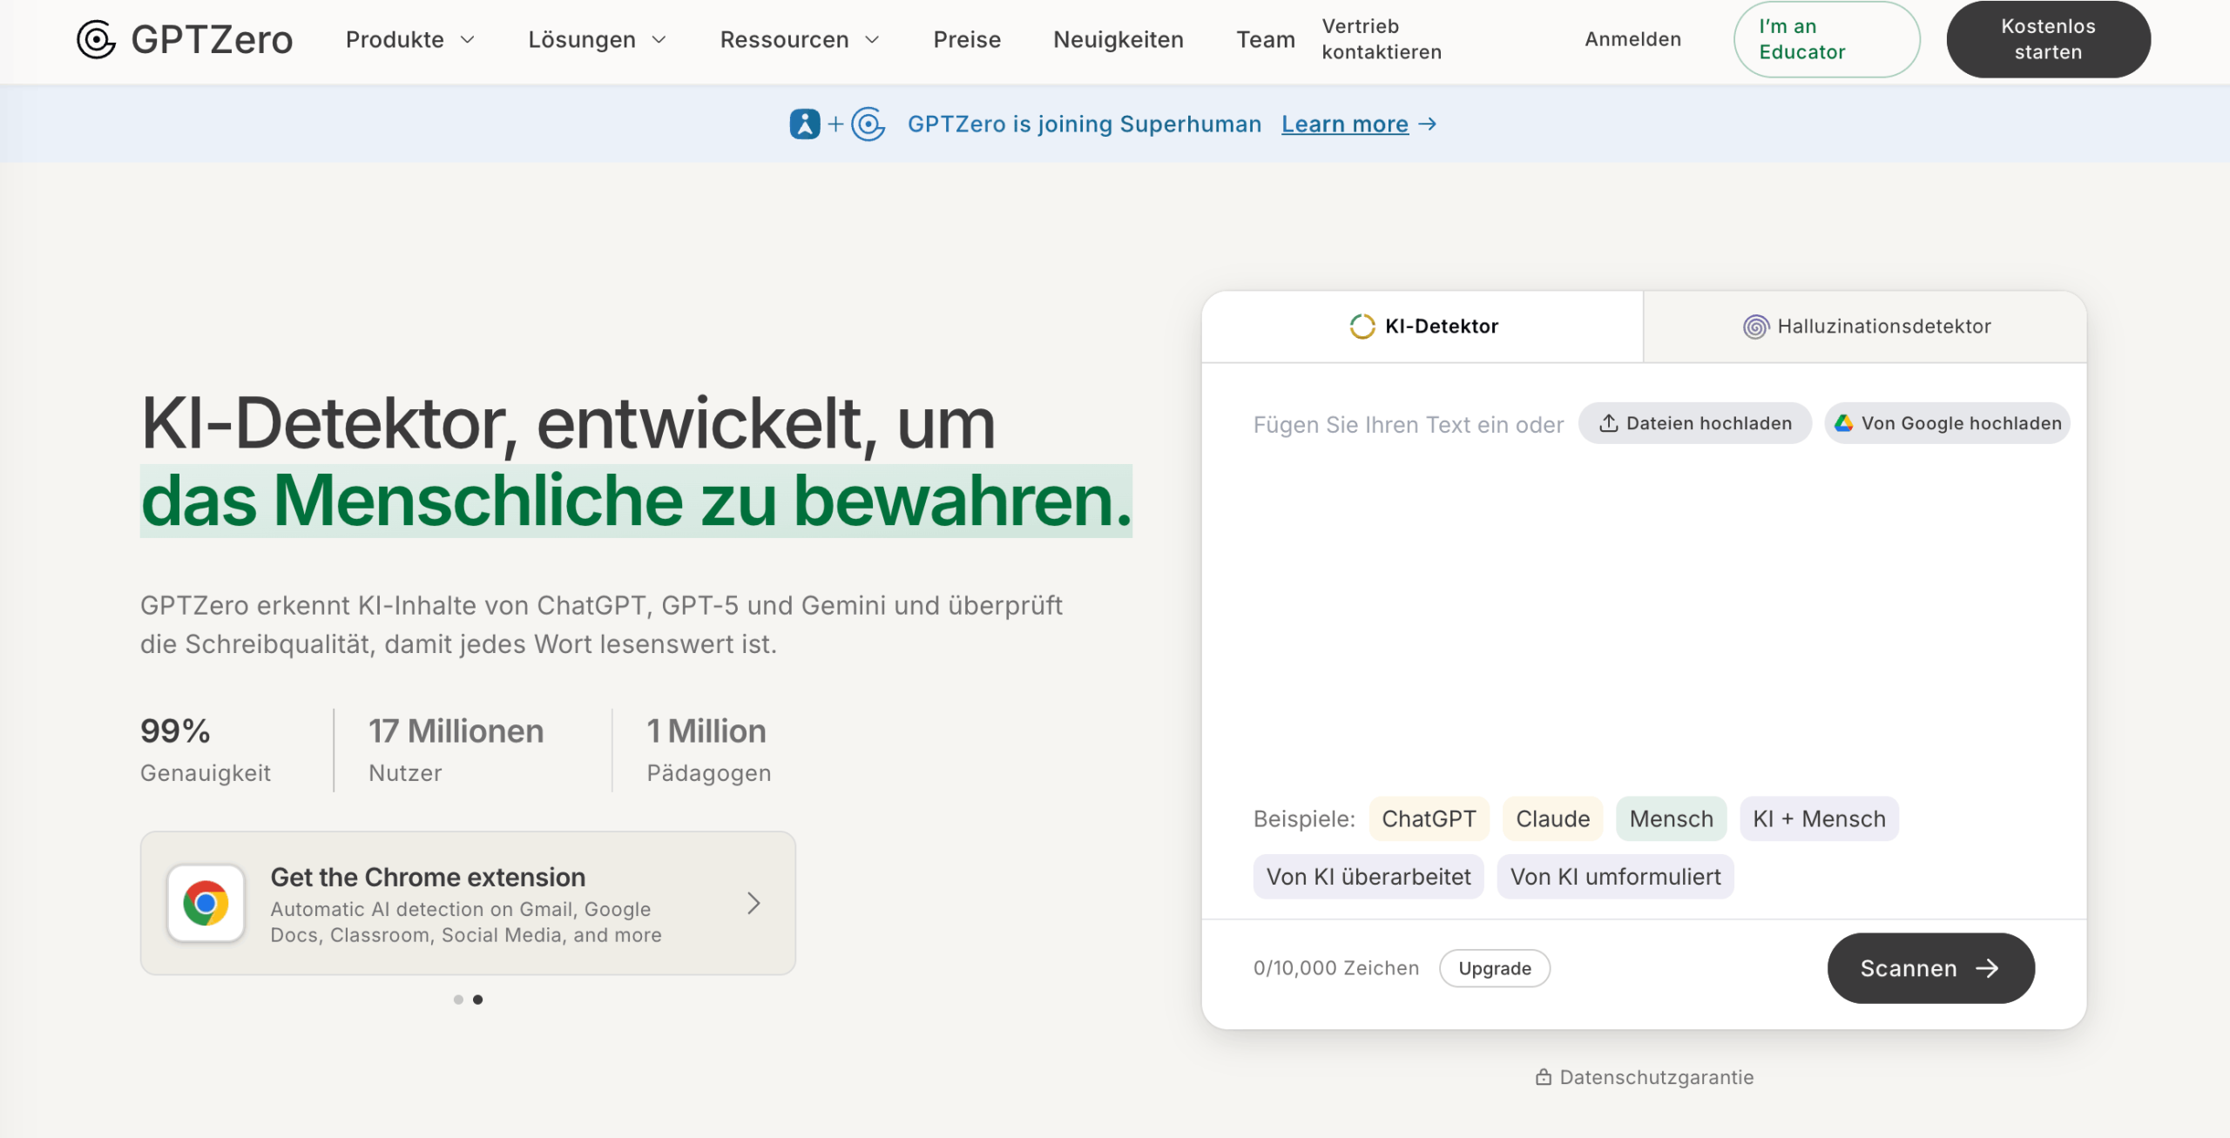Open the Neuigkeiten page
The width and height of the screenshot is (2230, 1138).
coord(1118,39)
